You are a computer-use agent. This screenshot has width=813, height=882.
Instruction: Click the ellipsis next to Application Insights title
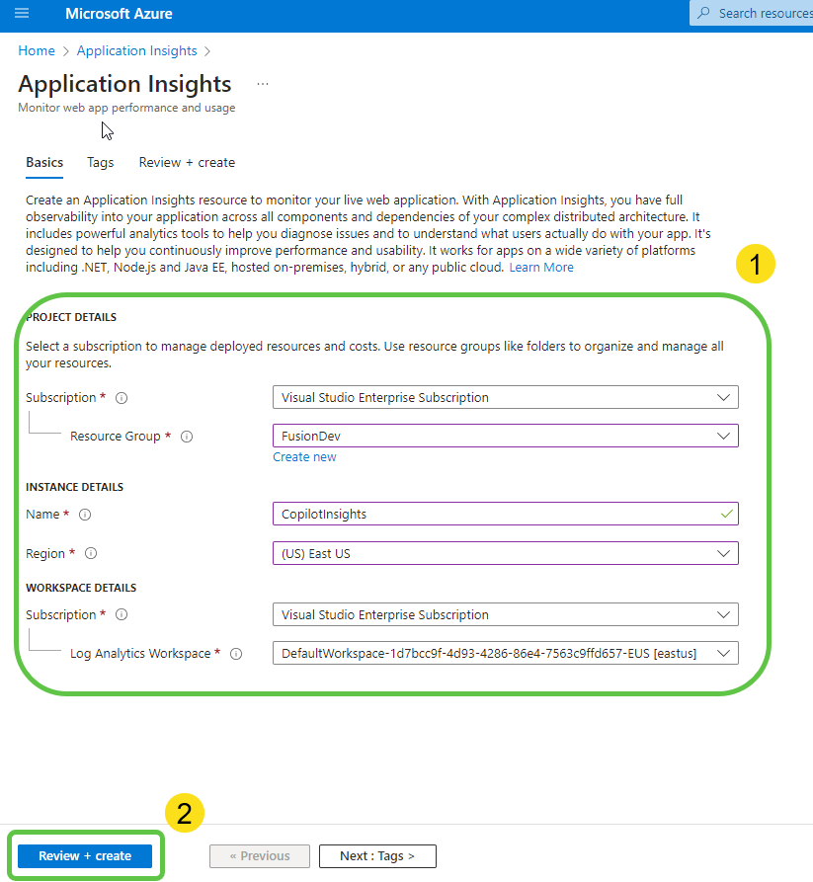(262, 84)
